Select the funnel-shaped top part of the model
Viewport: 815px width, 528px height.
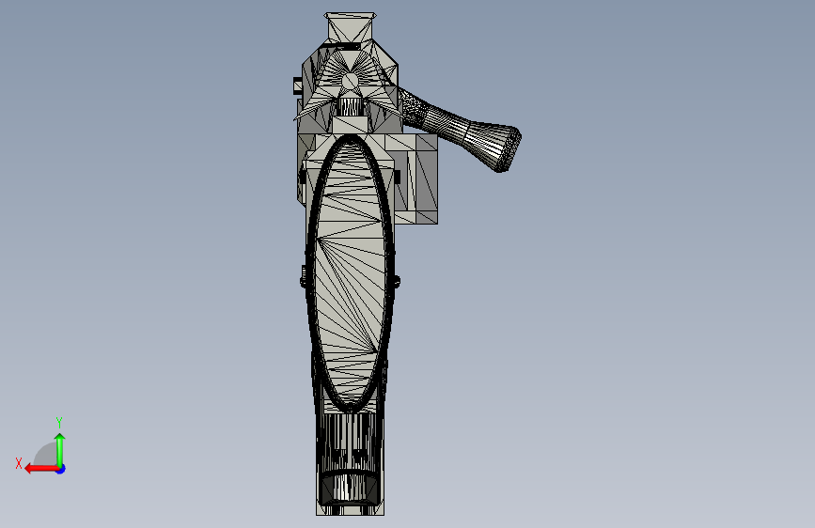click(x=351, y=26)
